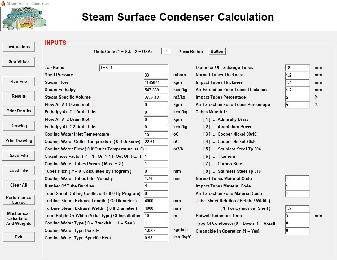The height and width of the screenshot is (260, 337).
Task: Click the Steam Flow input field
Action: (x=156, y=82)
